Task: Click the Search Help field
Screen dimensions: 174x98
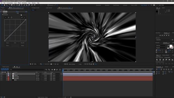Action: pos(164,5)
